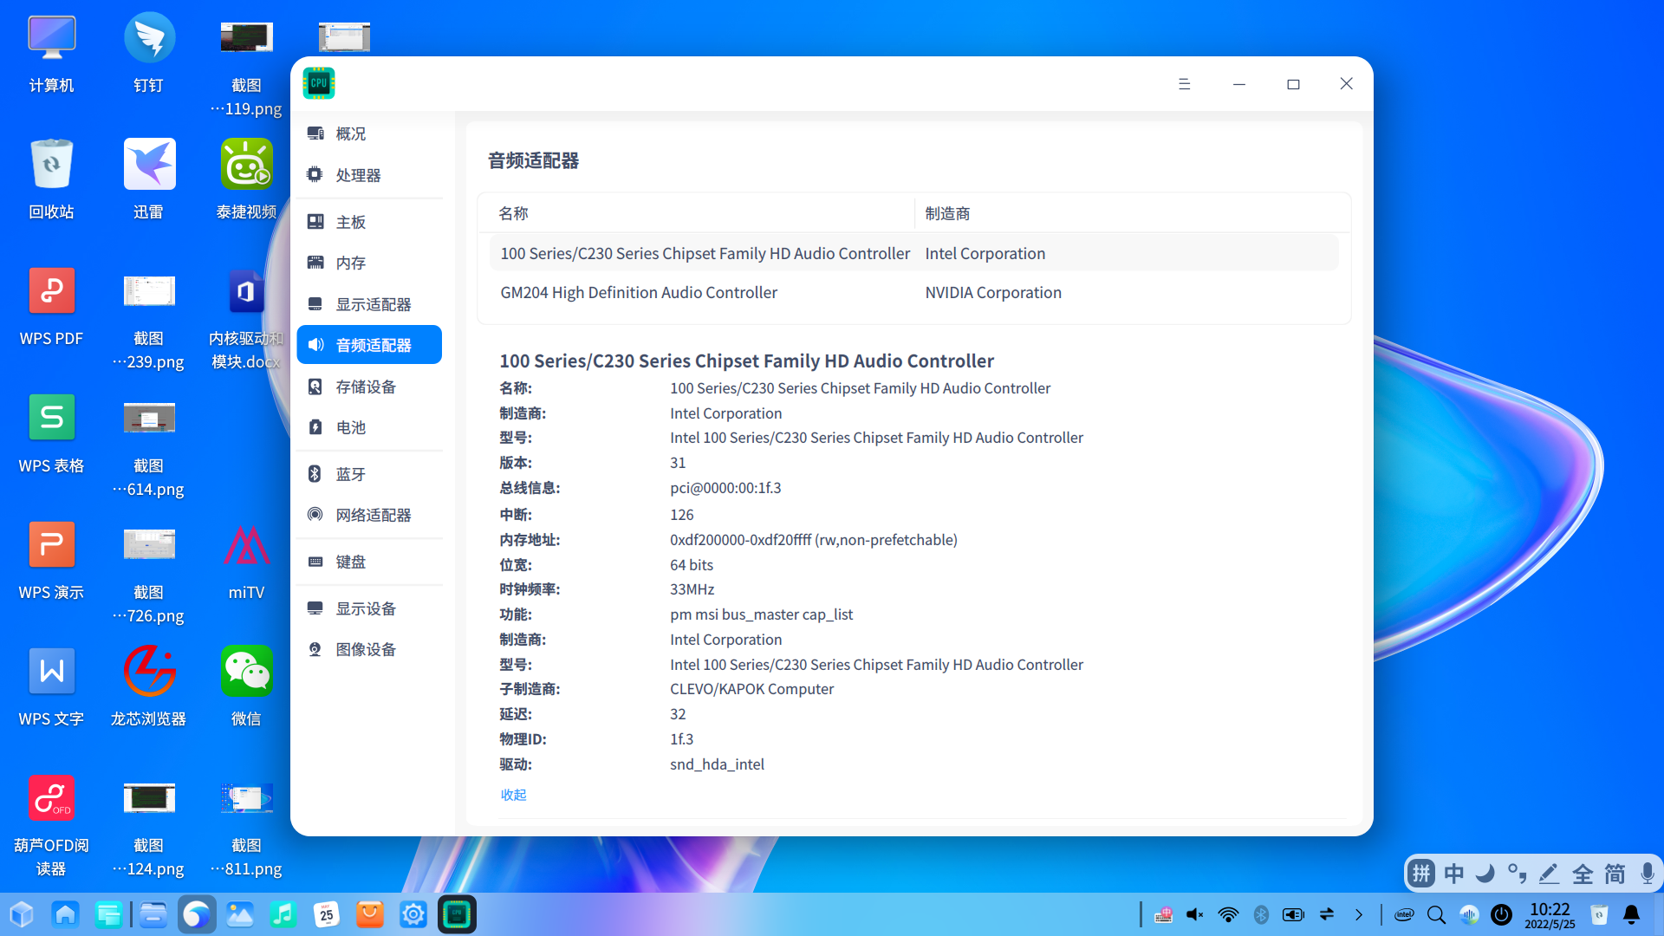Open 微信 WeChat desktop icon
The height and width of the screenshot is (936, 1664).
click(247, 687)
